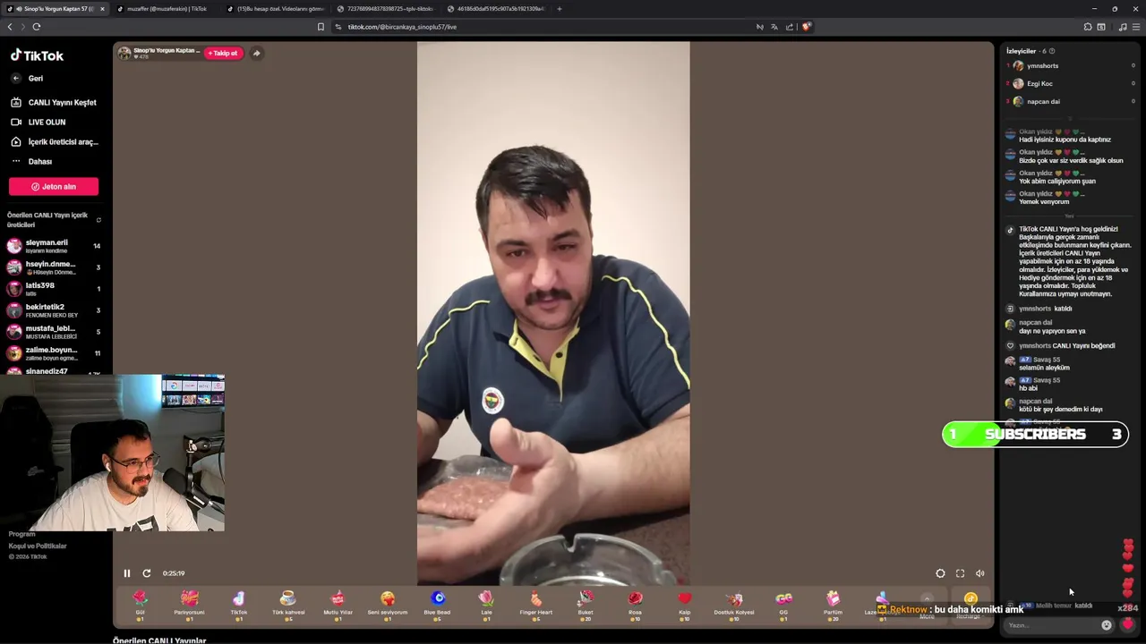Send the Dostluk Kolyesi gift
Image resolution: width=1146 pixels, height=644 pixels.
click(x=734, y=605)
